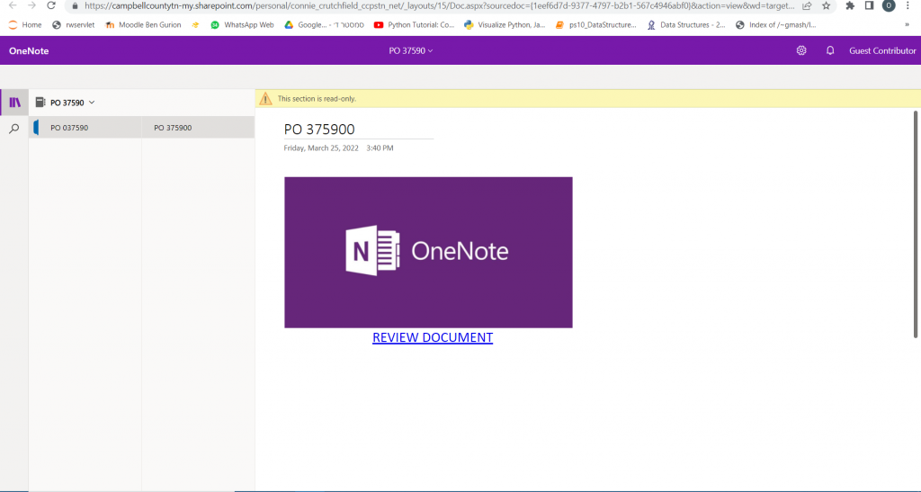Go forward in browser history
The image size is (921, 492).
[x=31, y=5]
